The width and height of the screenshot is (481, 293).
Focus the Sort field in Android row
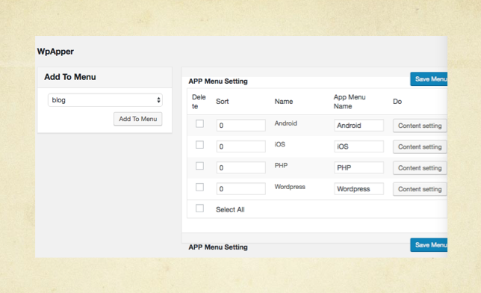pyautogui.click(x=241, y=126)
